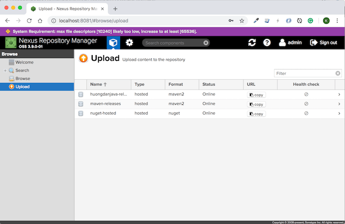The width and height of the screenshot is (345, 224).
Task: Sort by the Type column header
Action: [x=148, y=84]
